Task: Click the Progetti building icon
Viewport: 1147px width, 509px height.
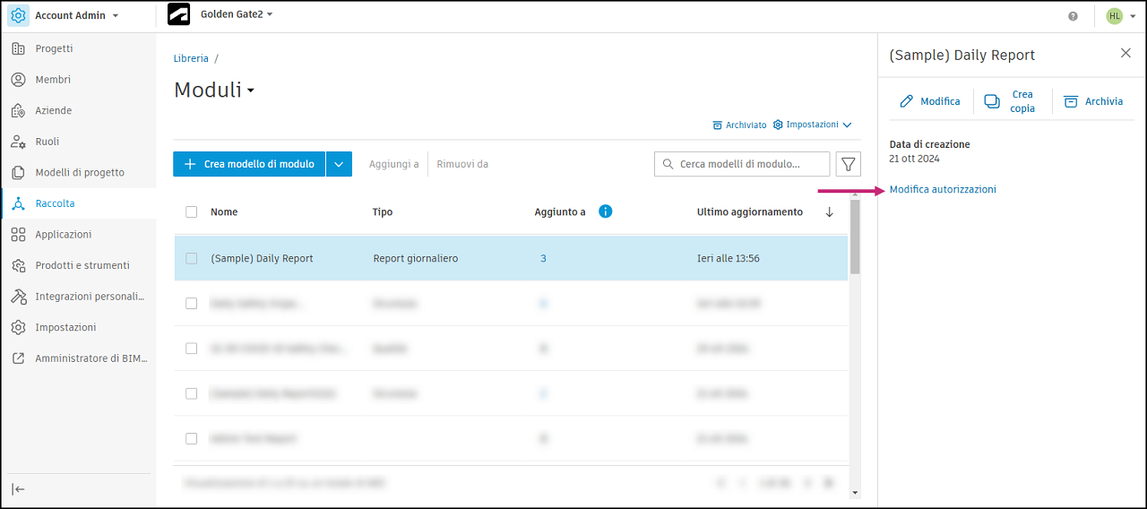Action: tap(18, 48)
